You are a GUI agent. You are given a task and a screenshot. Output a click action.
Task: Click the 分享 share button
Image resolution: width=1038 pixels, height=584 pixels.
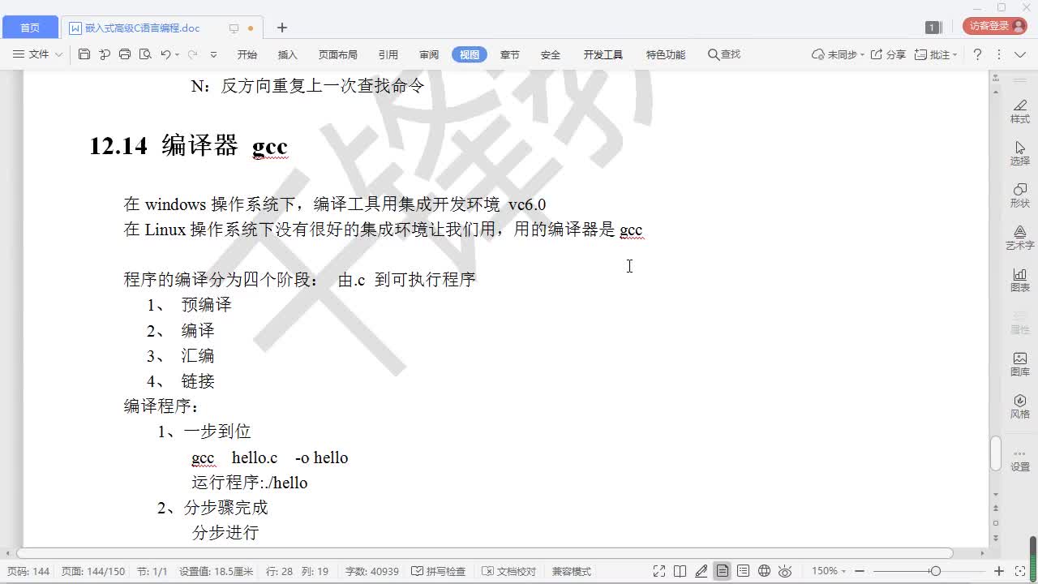pyautogui.click(x=888, y=54)
